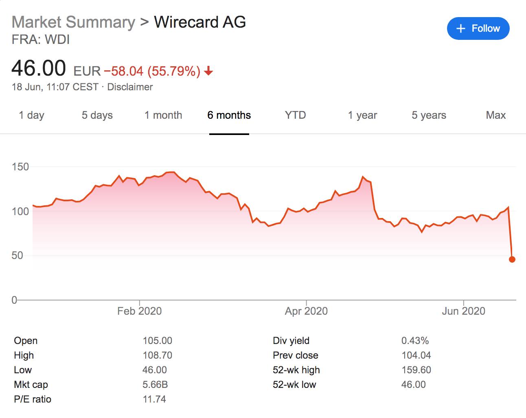
Task: Click the red endpoint dot on the chart
Action: 512,259
